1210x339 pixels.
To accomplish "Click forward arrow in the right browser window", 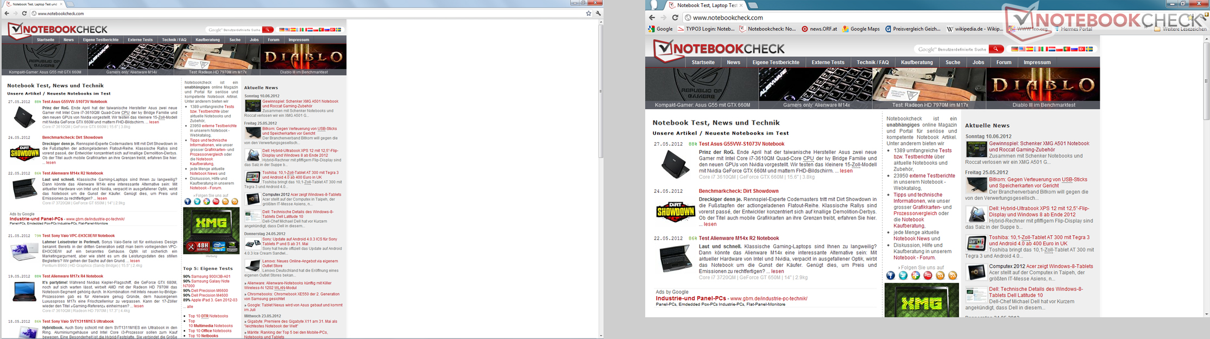I will tap(663, 17).
